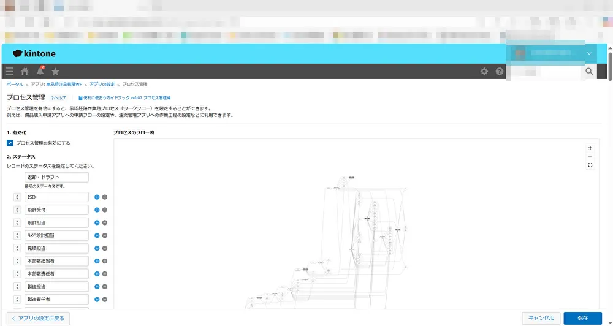Open the settings gear icon
This screenshot has width=613, height=326.
pos(484,72)
